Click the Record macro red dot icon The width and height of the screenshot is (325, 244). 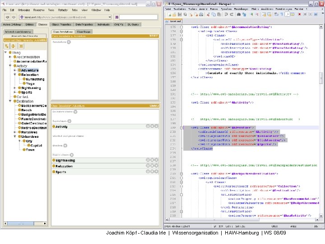(x=300, y=14)
